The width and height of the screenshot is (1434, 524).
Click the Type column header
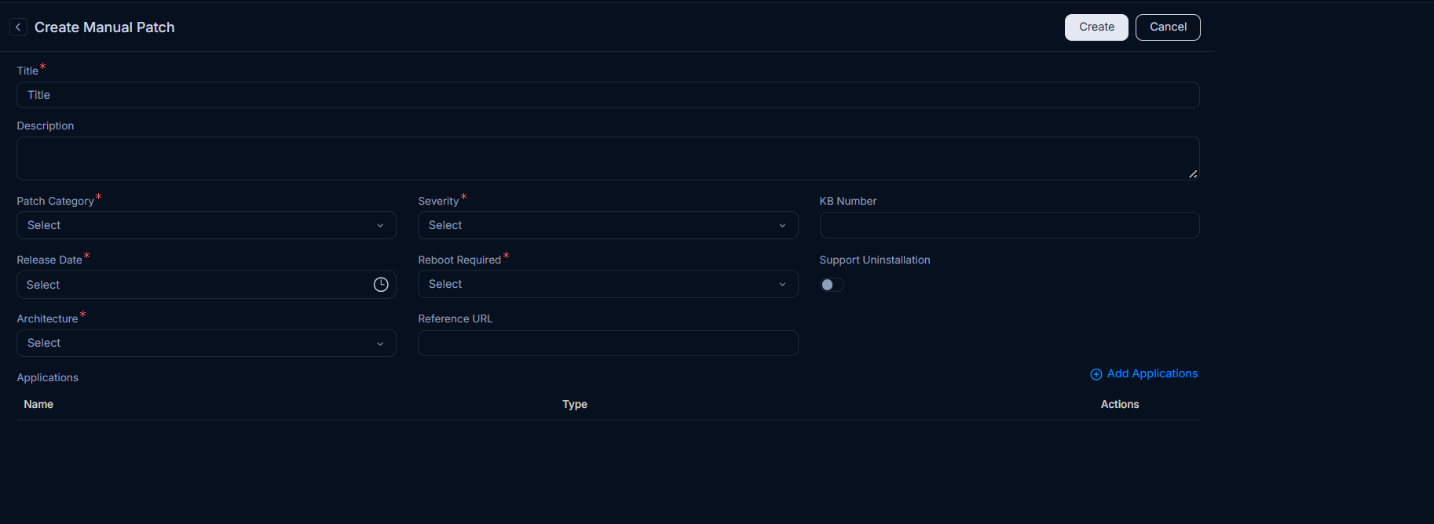[575, 404]
